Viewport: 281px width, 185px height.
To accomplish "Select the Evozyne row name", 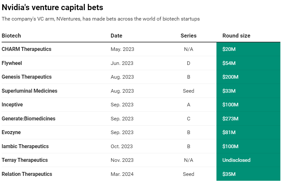I will point(11,132).
